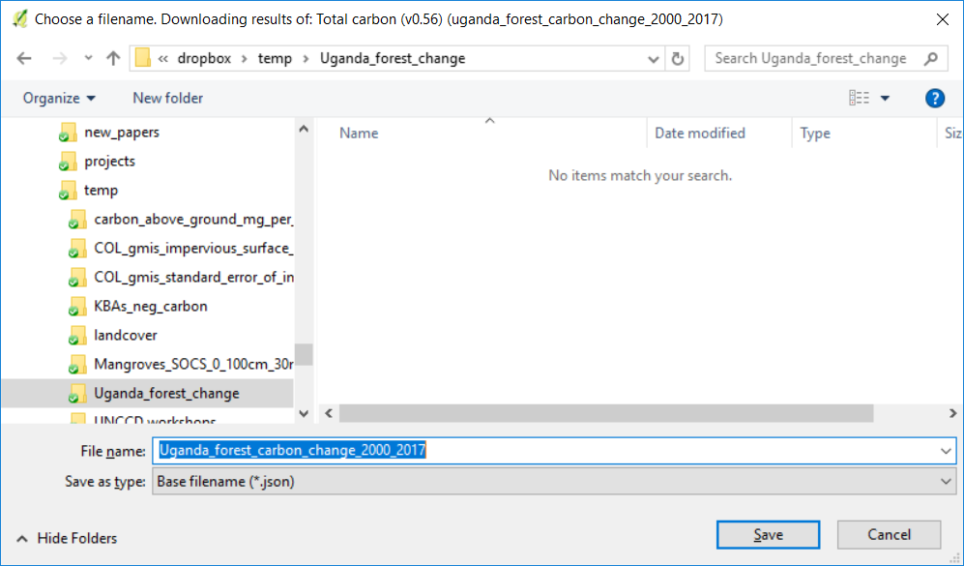Click the Forward navigation arrow
The image size is (964, 566).
(60, 58)
